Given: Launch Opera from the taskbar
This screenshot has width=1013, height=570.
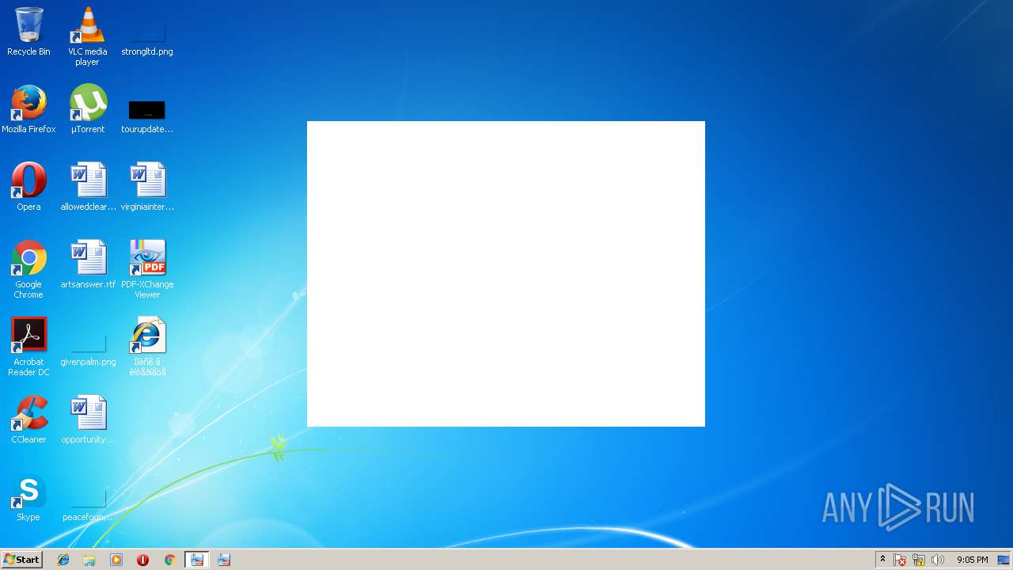Looking at the screenshot, I should (x=142, y=560).
